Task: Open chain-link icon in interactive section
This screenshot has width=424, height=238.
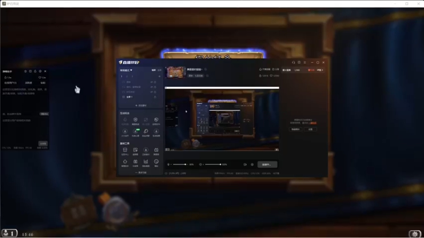Action: (146, 132)
